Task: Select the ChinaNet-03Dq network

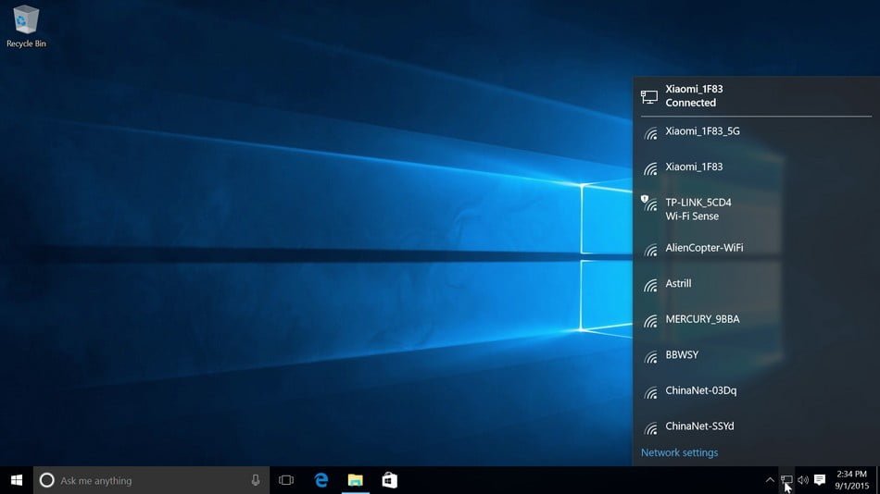Action: (x=757, y=390)
